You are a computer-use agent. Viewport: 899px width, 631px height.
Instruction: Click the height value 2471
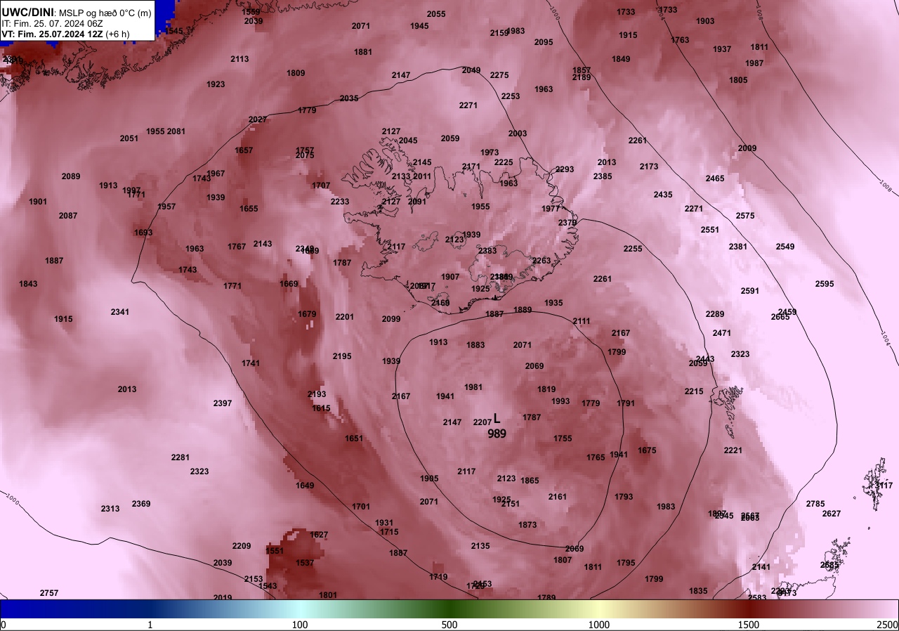tap(722, 333)
